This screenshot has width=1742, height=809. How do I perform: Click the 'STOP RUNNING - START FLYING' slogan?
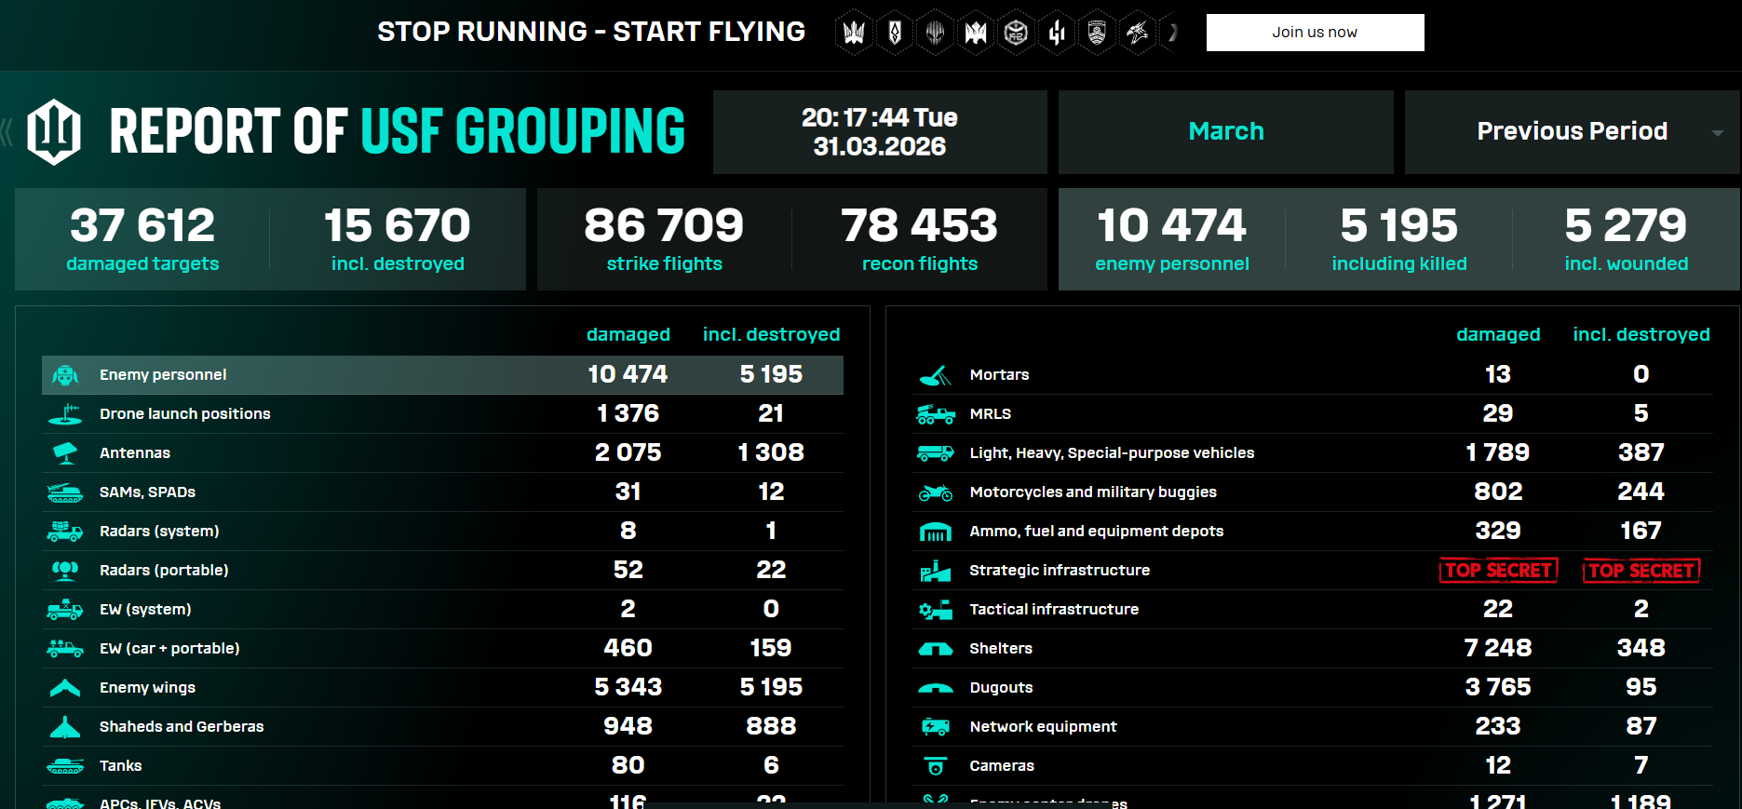(x=591, y=32)
